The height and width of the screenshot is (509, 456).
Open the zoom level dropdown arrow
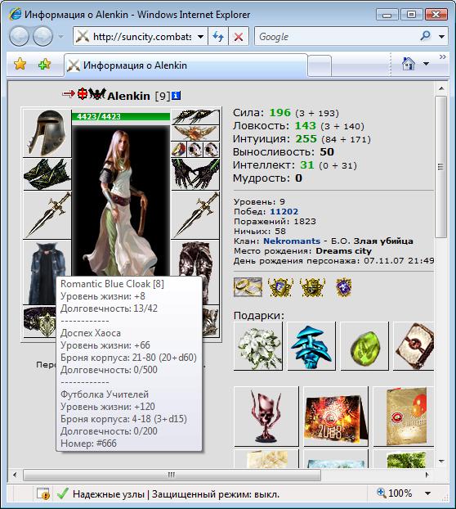click(x=427, y=493)
